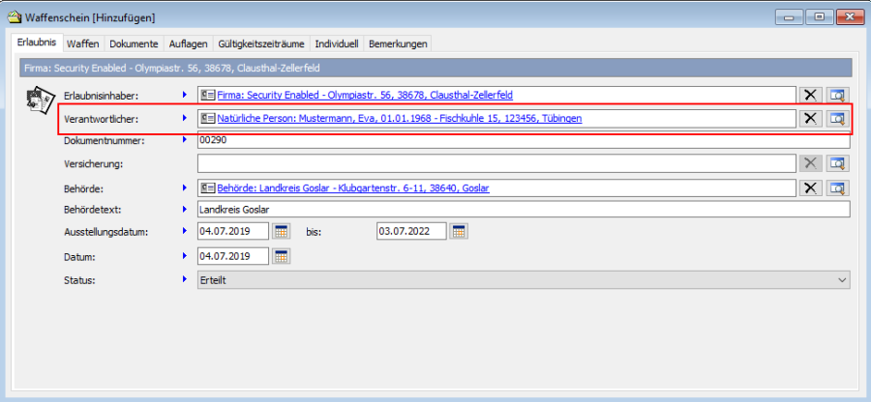Go to the Bemerkungen tab
This screenshot has height=402, width=871.
[x=398, y=43]
